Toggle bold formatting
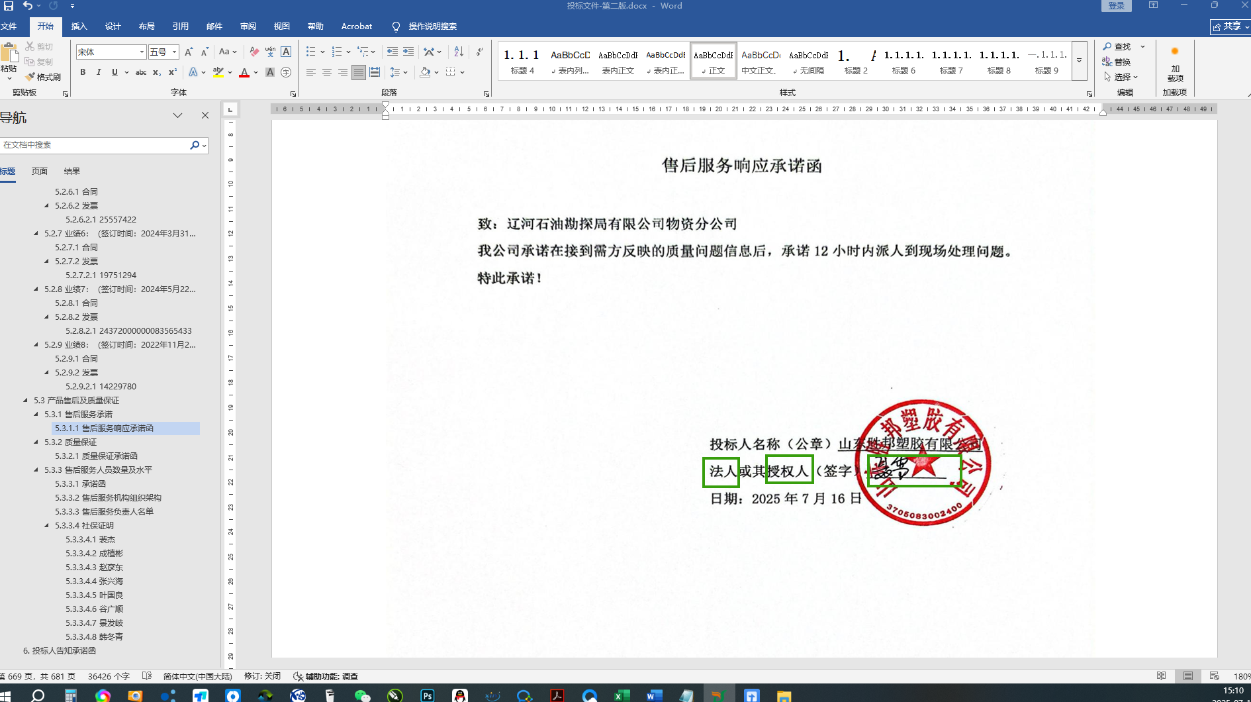1251x702 pixels. [83, 72]
